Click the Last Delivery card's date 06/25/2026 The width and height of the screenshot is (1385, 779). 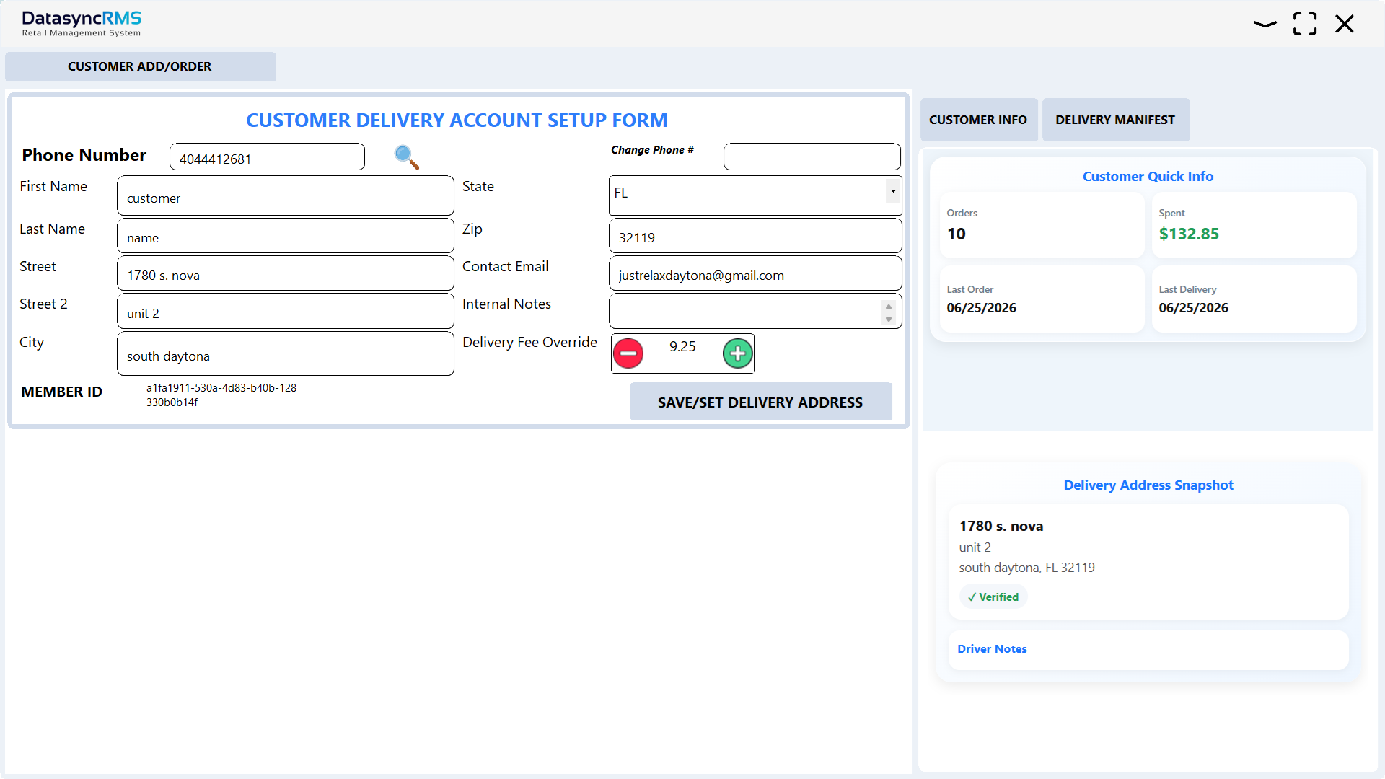[1193, 308]
